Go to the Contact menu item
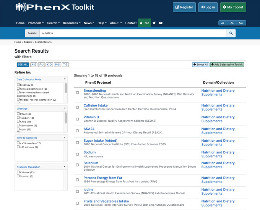 click(x=131, y=23)
